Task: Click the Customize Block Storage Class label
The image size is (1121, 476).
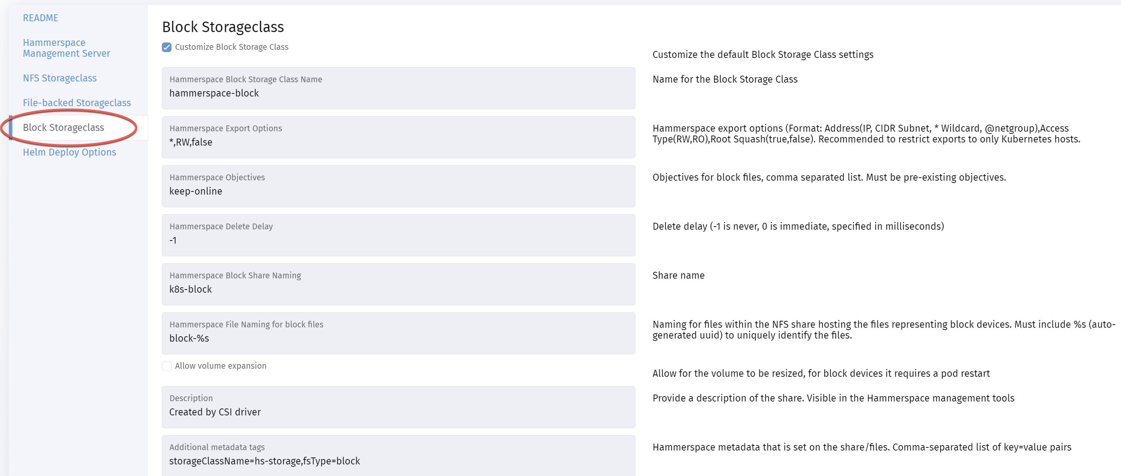Action: pyautogui.click(x=231, y=47)
